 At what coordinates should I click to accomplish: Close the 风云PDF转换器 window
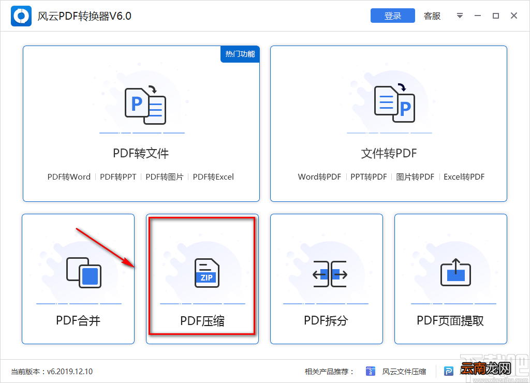click(x=514, y=16)
